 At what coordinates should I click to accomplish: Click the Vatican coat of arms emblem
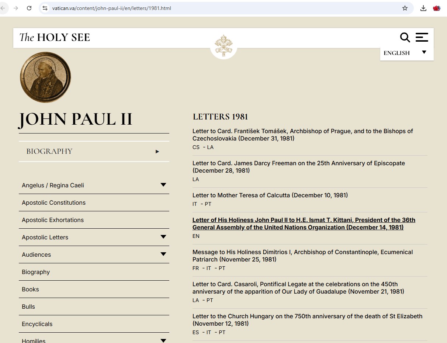click(x=223, y=45)
